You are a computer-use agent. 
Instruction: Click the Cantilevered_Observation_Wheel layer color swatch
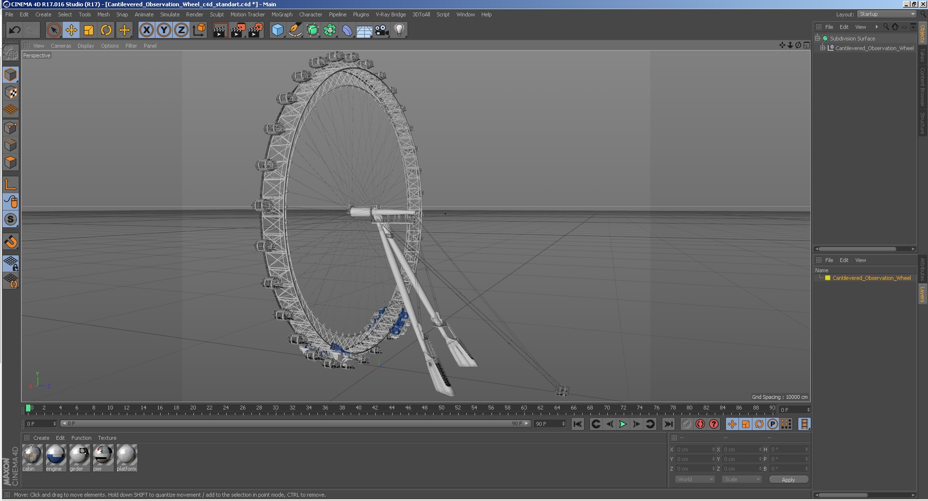click(x=828, y=278)
